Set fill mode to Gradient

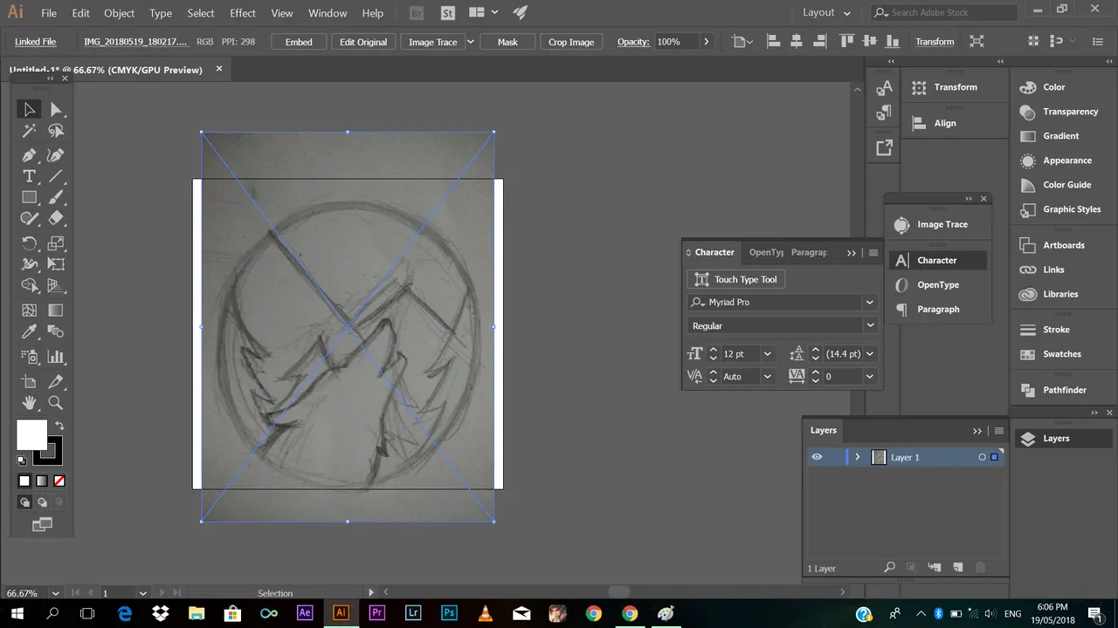[42, 481]
